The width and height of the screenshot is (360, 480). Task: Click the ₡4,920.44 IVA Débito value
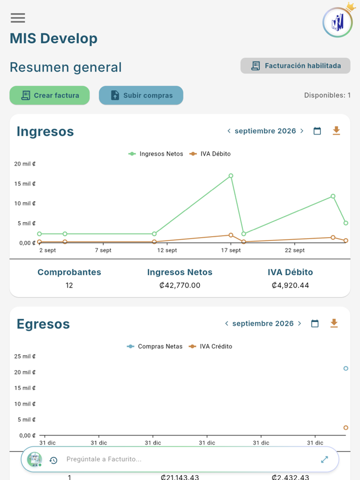click(x=290, y=286)
